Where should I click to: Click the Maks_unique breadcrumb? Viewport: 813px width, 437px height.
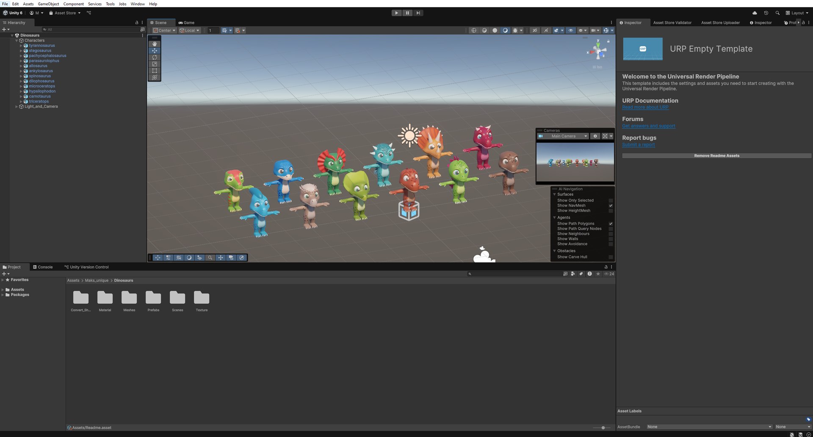[97, 280]
